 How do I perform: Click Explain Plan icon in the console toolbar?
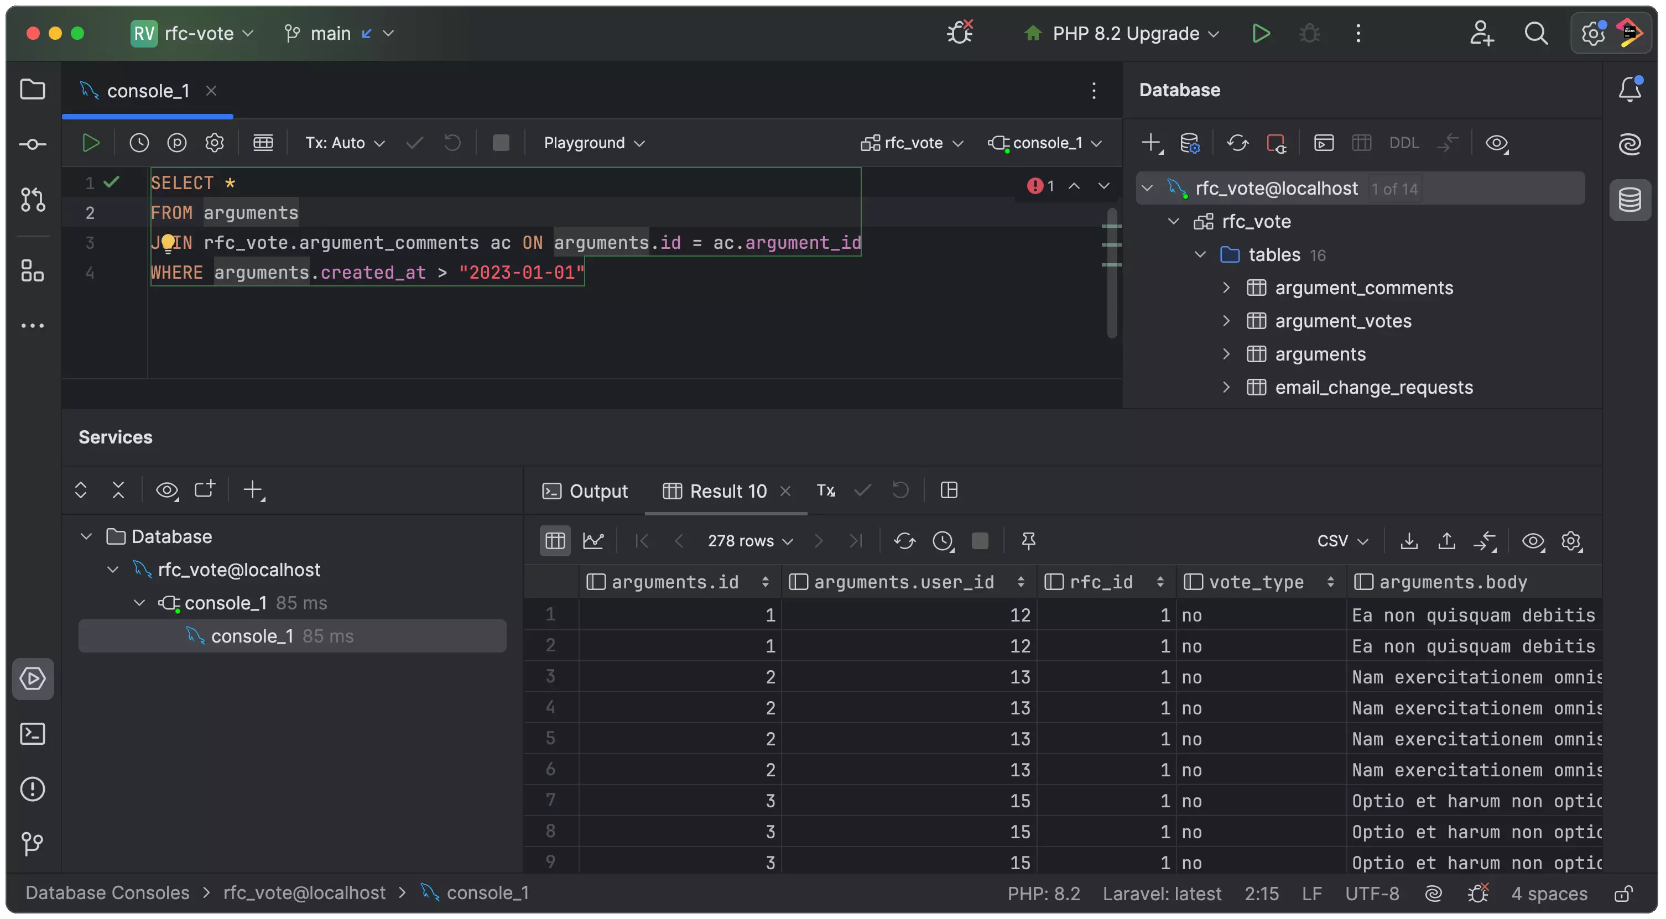pos(176,143)
